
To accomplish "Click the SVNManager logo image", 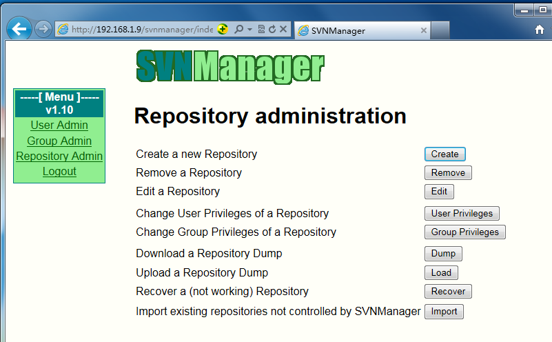I will pos(230,67).
